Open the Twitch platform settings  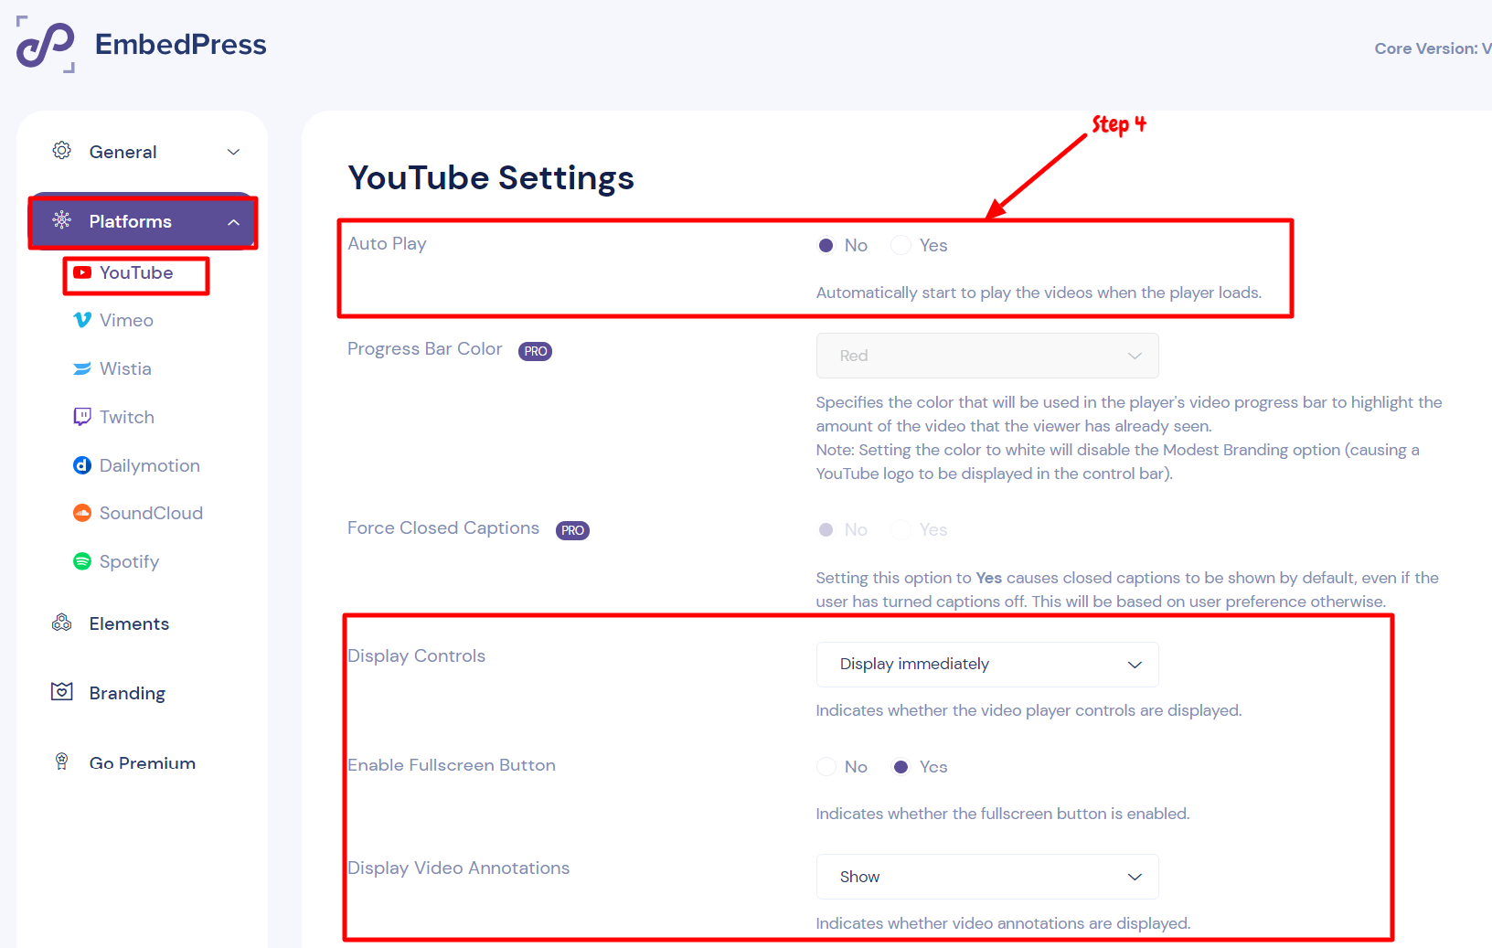pos(127,417)
